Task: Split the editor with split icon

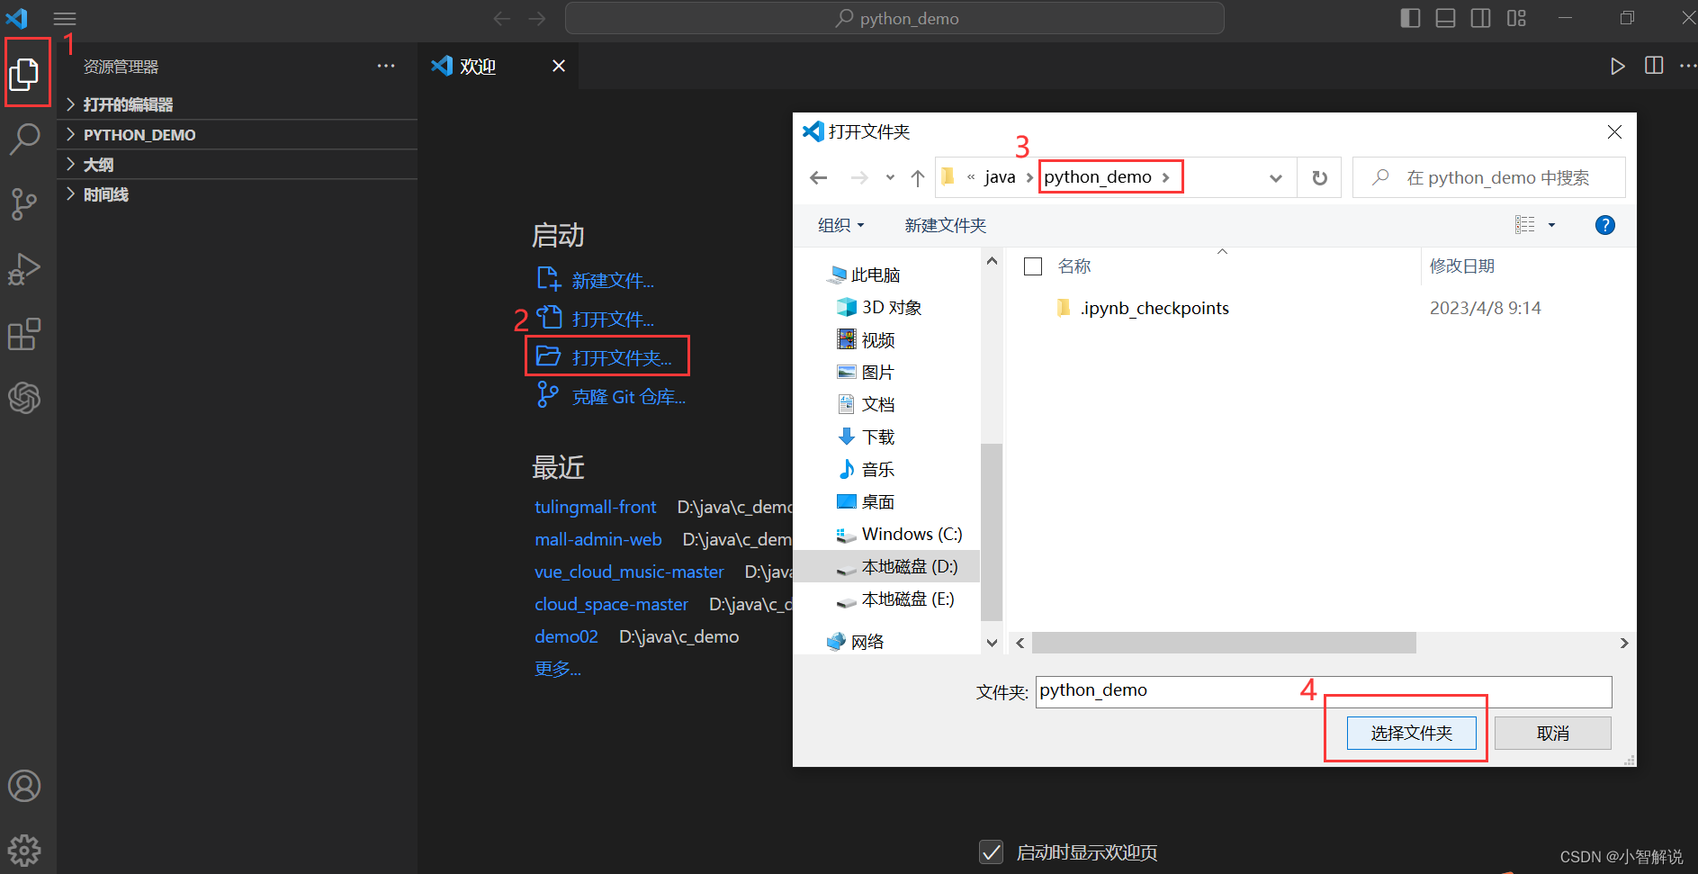Action: pyautogui.click(x=1654, y=66)
